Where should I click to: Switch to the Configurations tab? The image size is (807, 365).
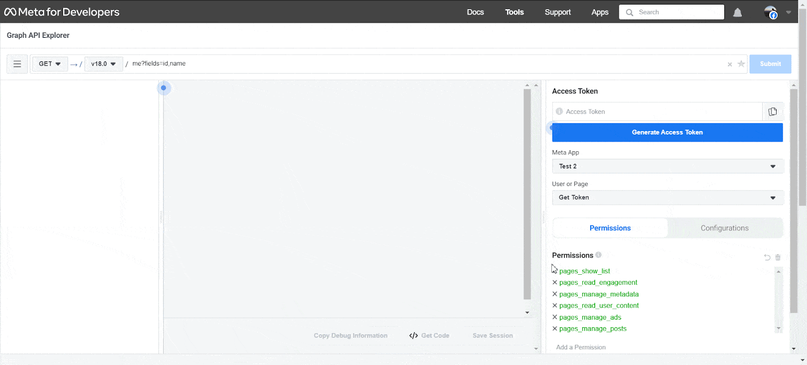coord(725,228)
